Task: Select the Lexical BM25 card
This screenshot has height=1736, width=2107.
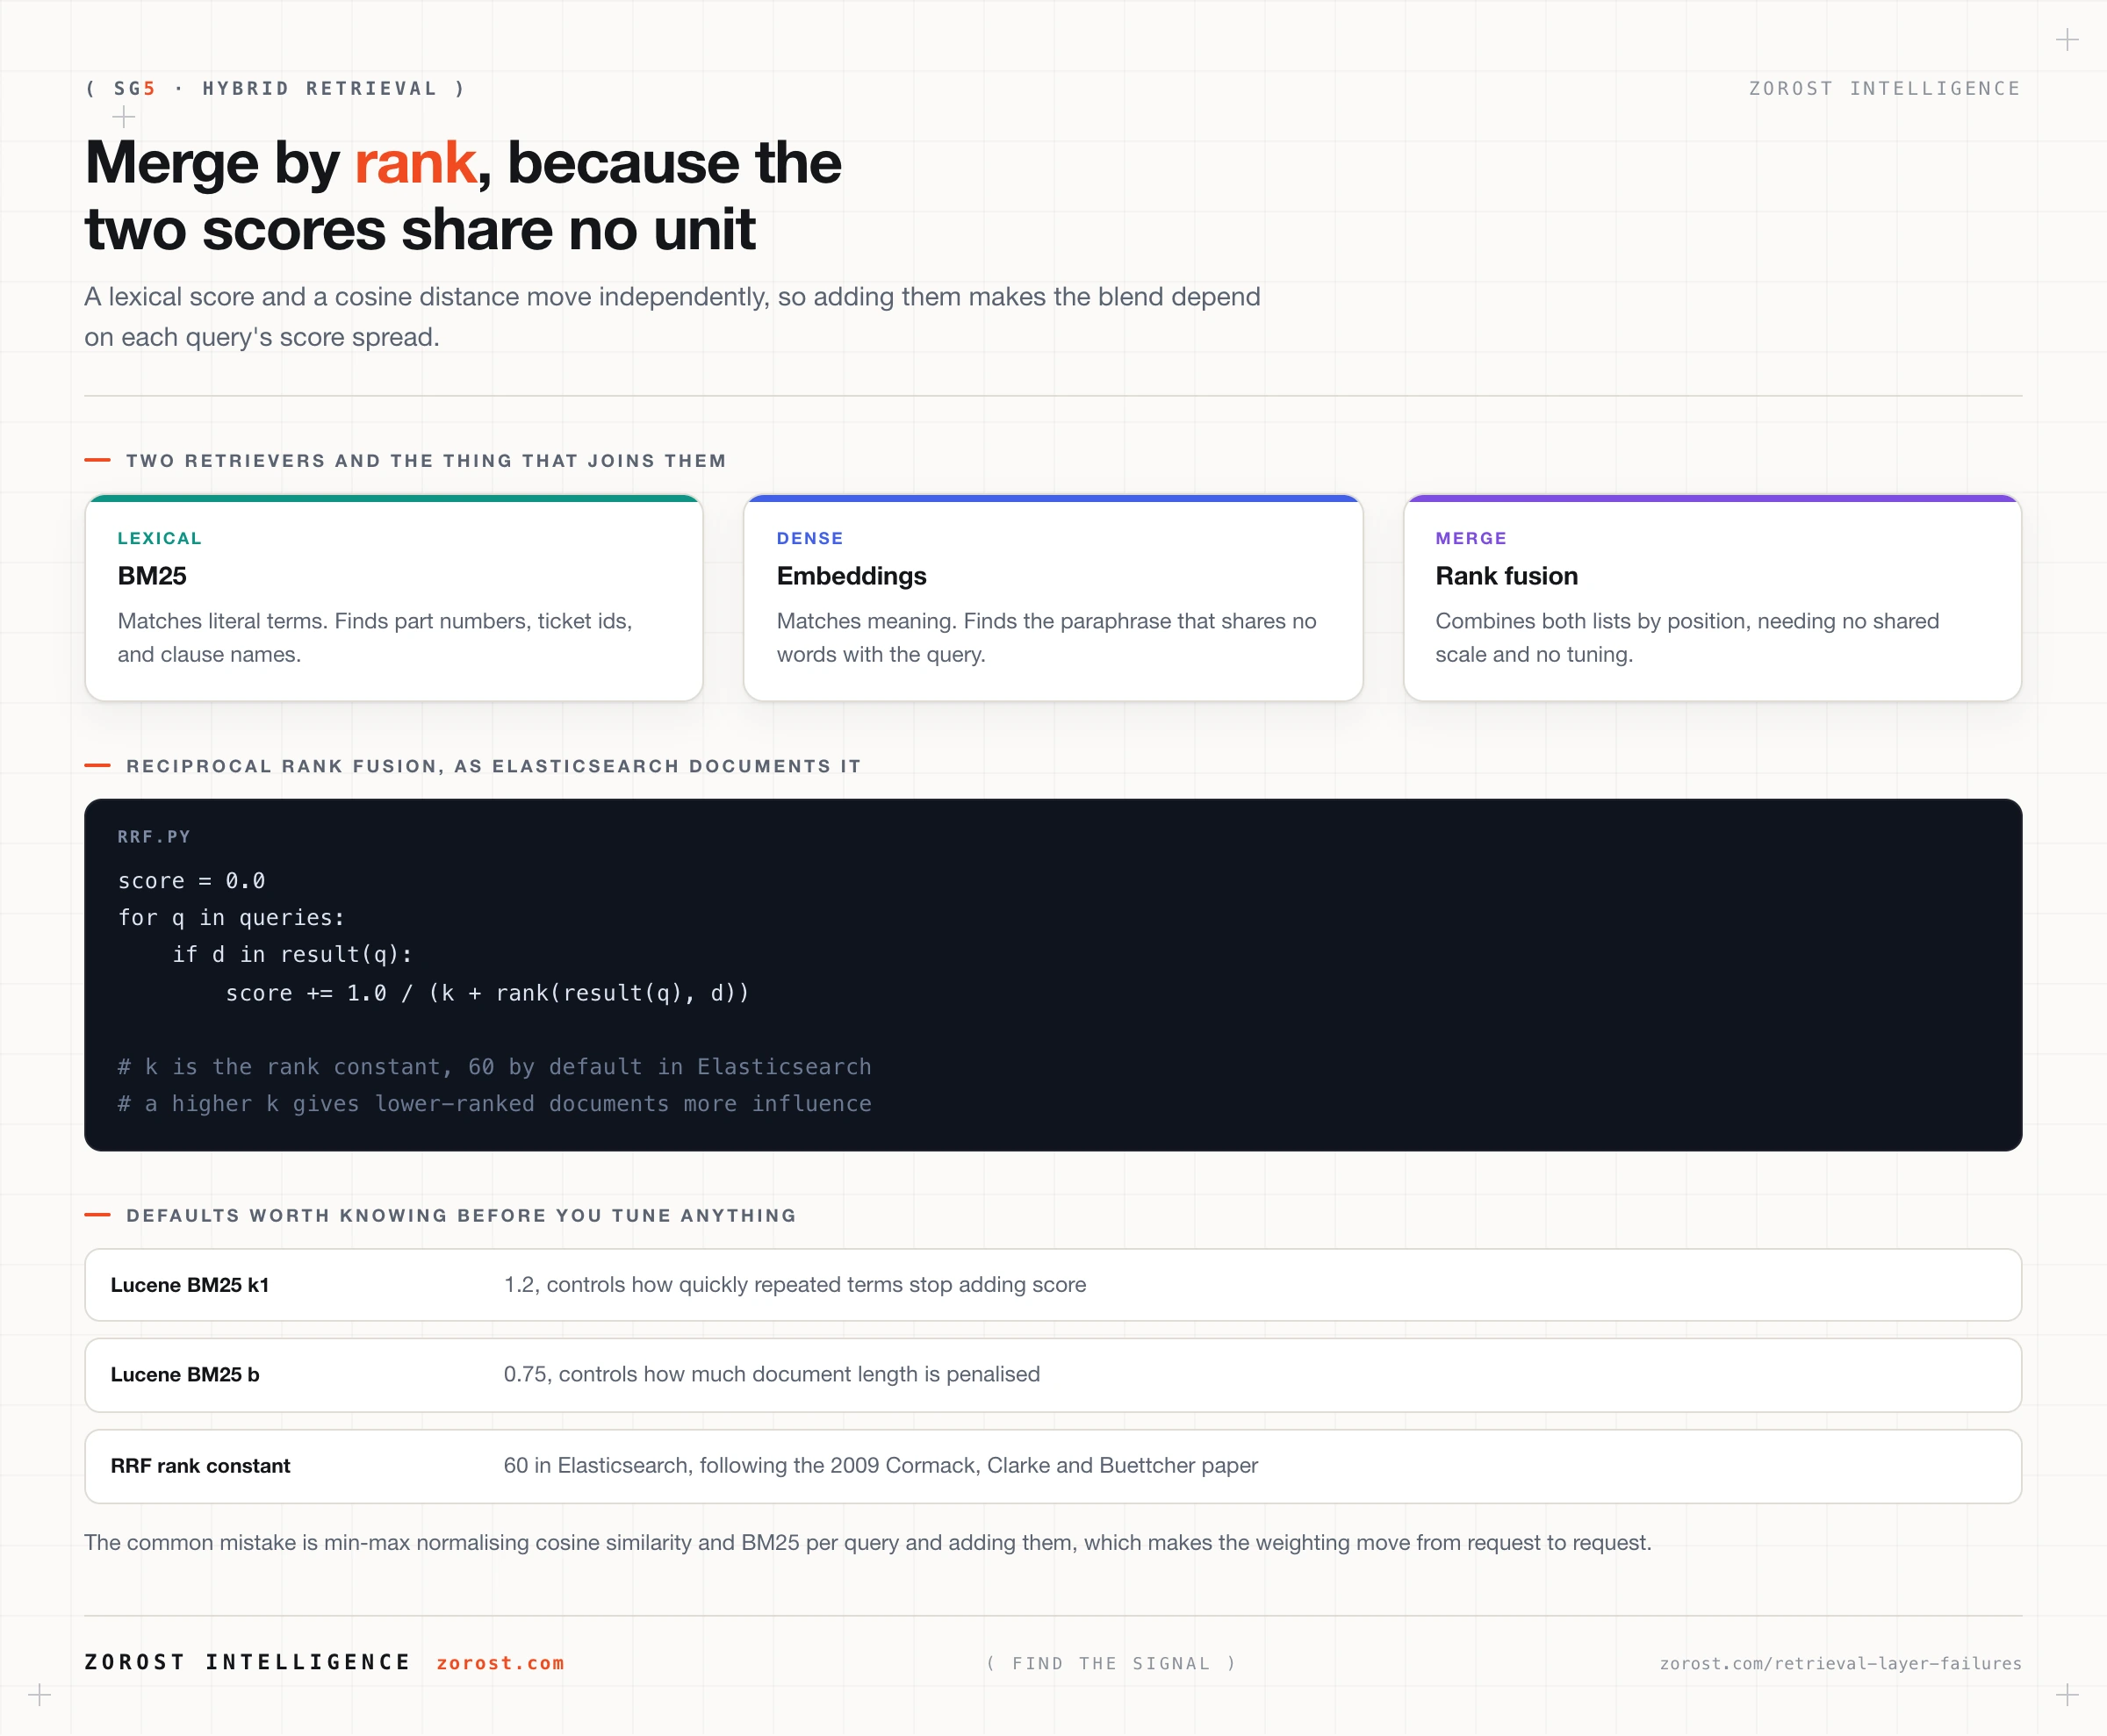Action: pos(394,598)
